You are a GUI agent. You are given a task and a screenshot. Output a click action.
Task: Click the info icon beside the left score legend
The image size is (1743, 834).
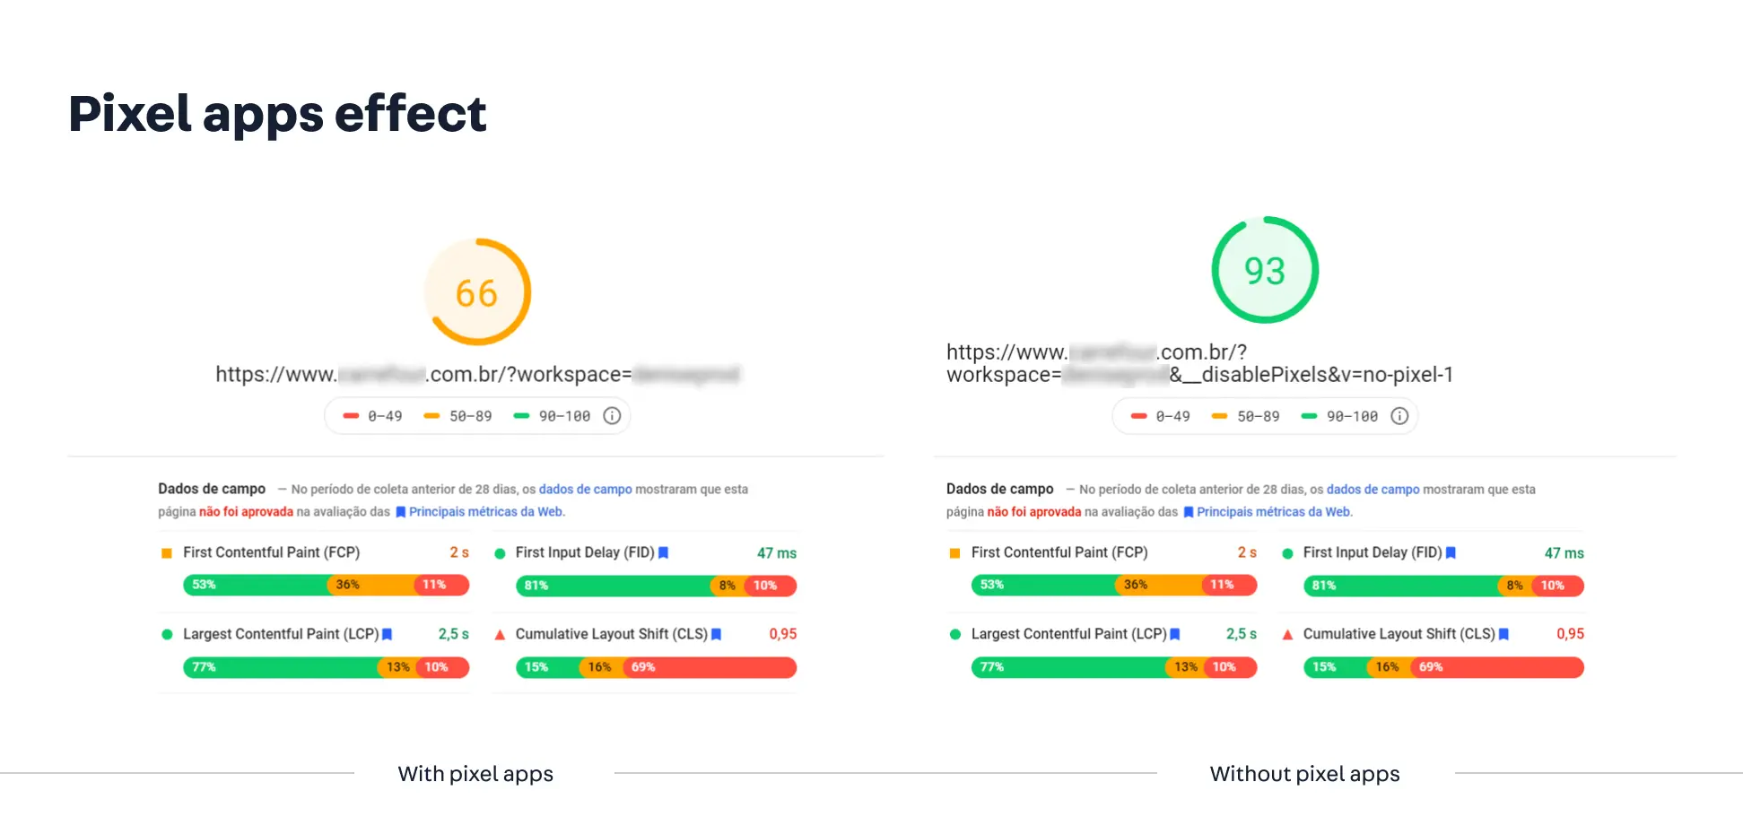(x=612, y=415)
